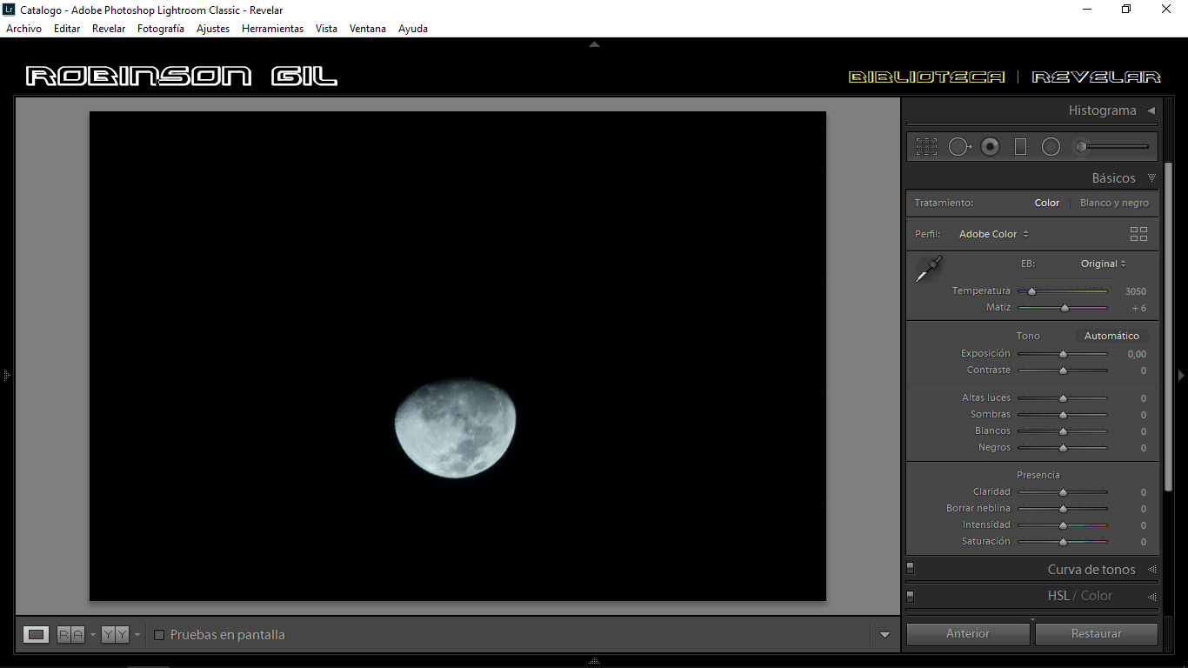Open the Revelar menu

click(x=108, y=28)
